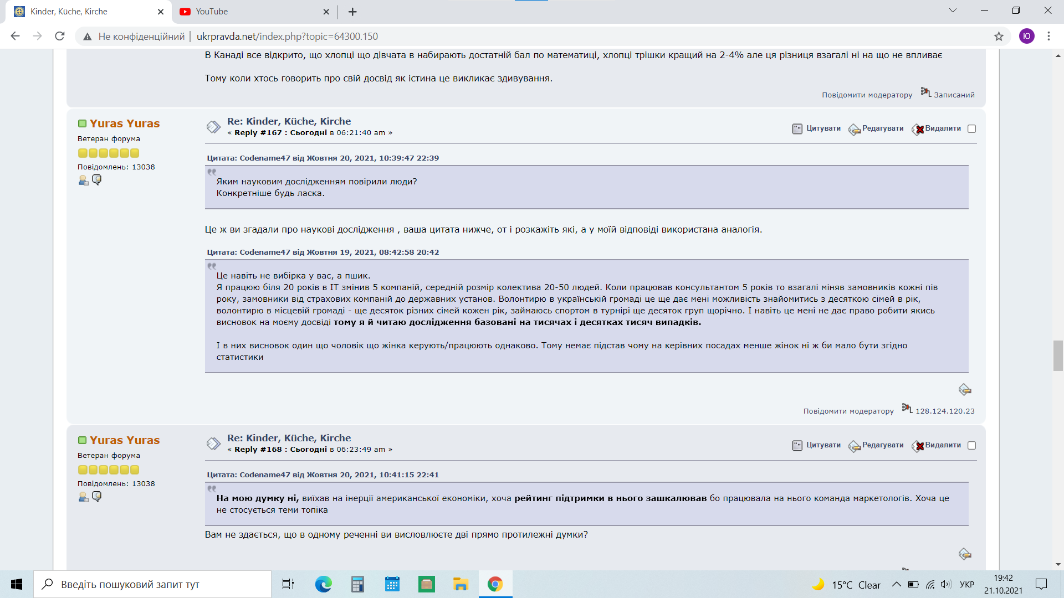Bookmark this page with the star icon
This screenshot has height=598, width=1064.
999,37
